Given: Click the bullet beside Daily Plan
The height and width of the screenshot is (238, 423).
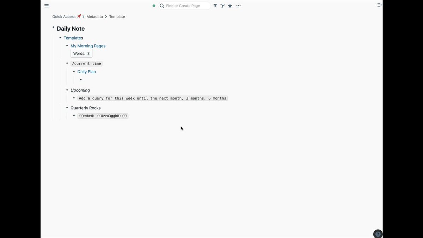Looking at the screenshot, I should point(74,72).
